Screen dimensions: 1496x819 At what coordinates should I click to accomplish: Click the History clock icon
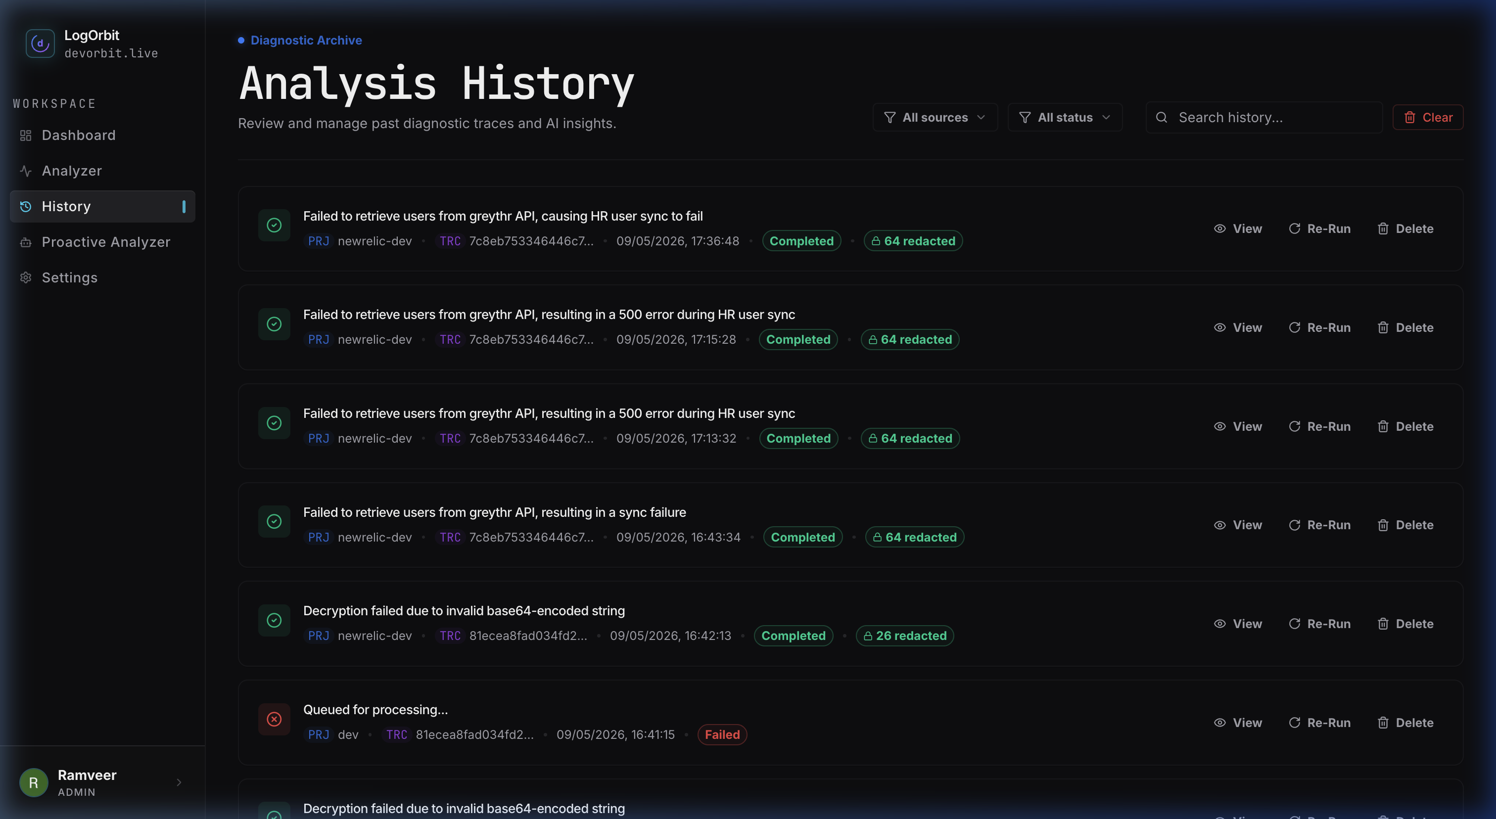[x=26, y=207]
